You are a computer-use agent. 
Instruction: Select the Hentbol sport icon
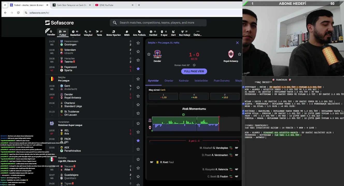[153, 33]
